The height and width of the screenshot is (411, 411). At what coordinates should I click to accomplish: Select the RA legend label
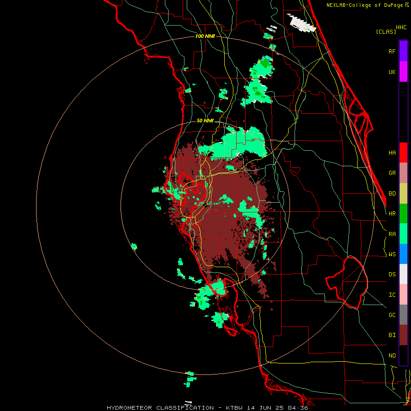pos(392,234)
